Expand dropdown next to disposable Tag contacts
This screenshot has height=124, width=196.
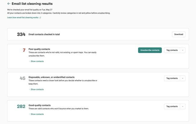(183, 78)
